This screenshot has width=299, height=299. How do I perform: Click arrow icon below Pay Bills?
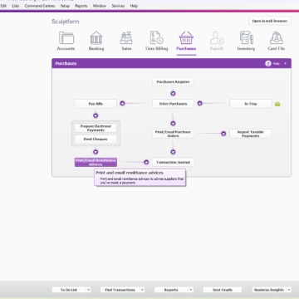[x=96, y=115]
